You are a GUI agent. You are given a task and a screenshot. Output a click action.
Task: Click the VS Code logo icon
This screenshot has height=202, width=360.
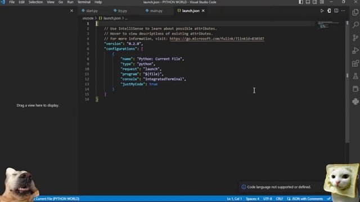[3, 2]
